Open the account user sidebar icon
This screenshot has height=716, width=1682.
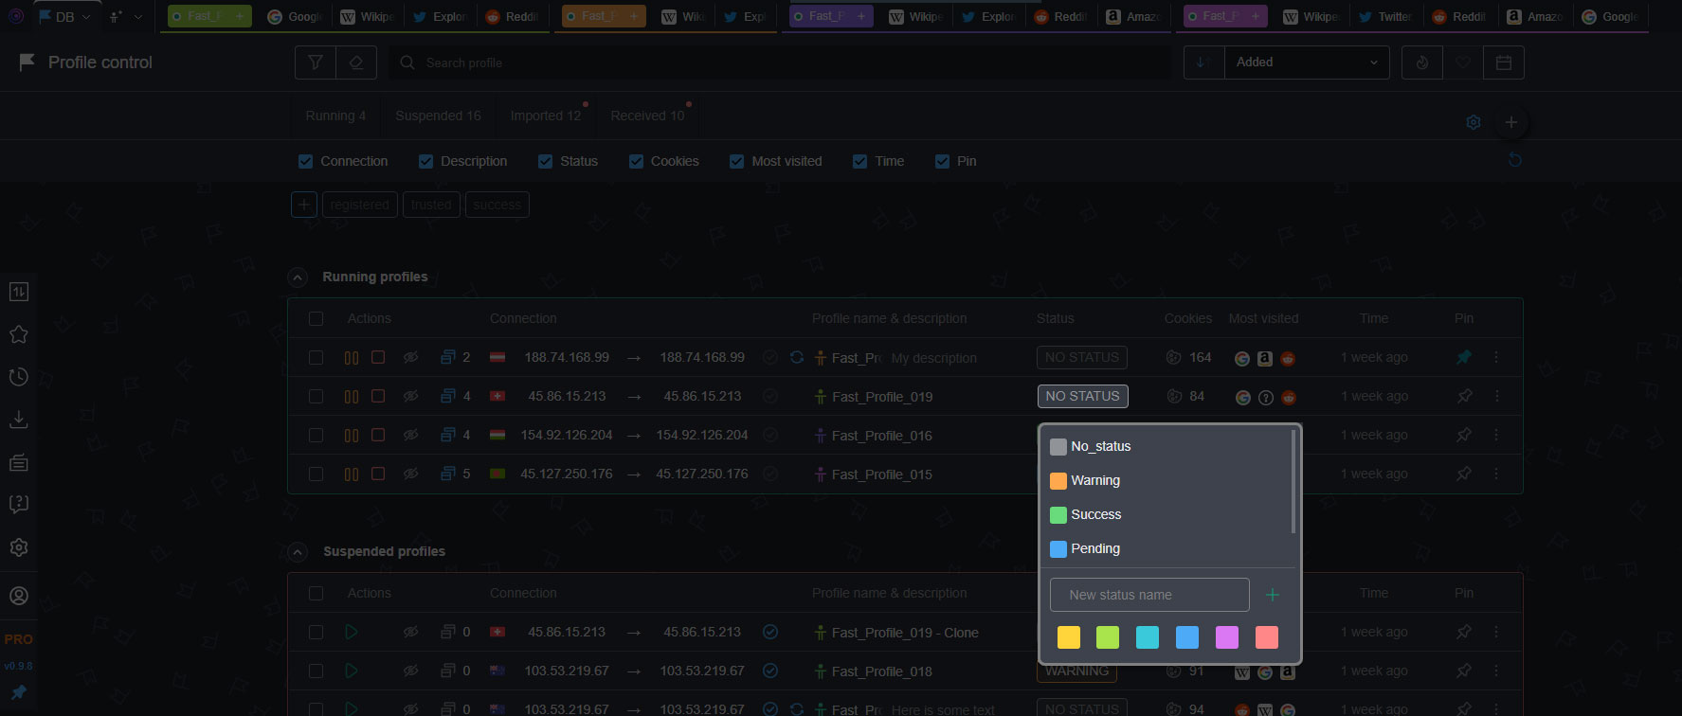pyautogui.click(x=18, y=596)
